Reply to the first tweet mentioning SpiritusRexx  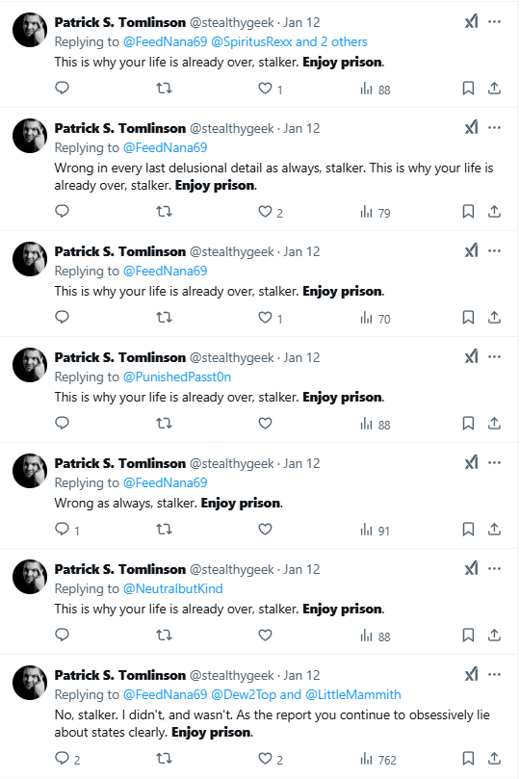pos(62,88)
